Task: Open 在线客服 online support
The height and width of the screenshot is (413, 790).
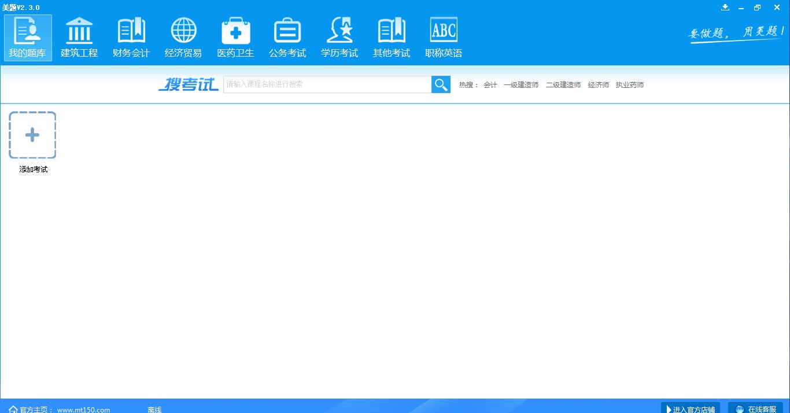Action: tap(755, 408)
